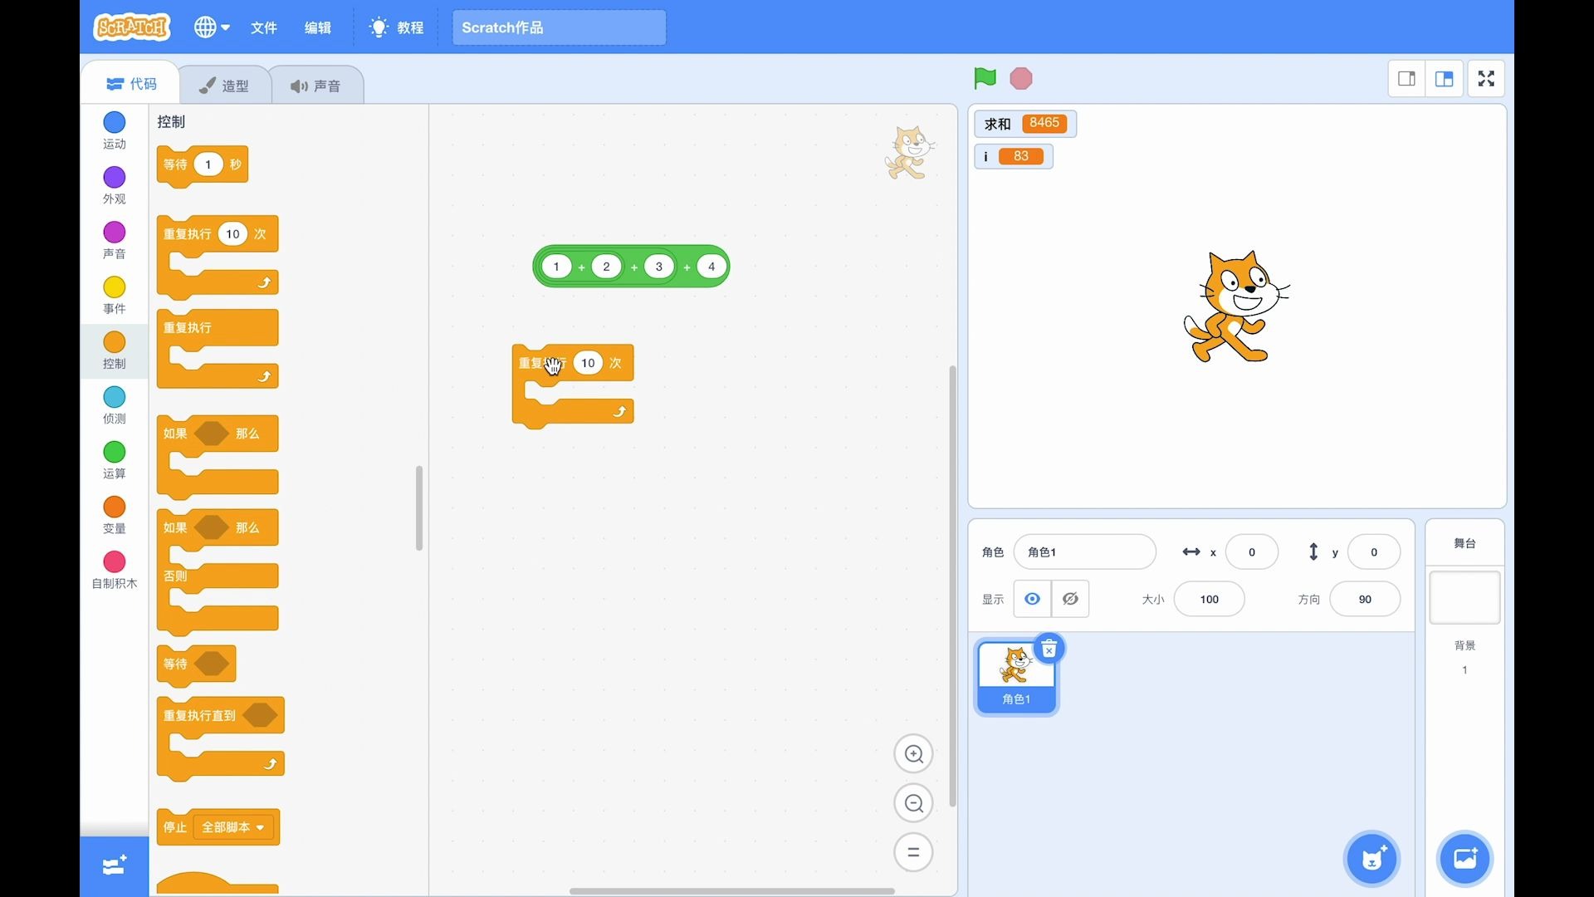Click the 方向 direction field
Image resolution: width=1594 pixels, height=897 pixels.
tap(1365, 599)
